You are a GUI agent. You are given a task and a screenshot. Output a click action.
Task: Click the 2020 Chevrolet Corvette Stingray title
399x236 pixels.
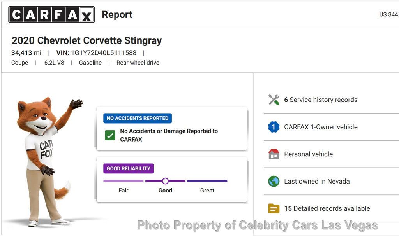click(x=87, y=40)
